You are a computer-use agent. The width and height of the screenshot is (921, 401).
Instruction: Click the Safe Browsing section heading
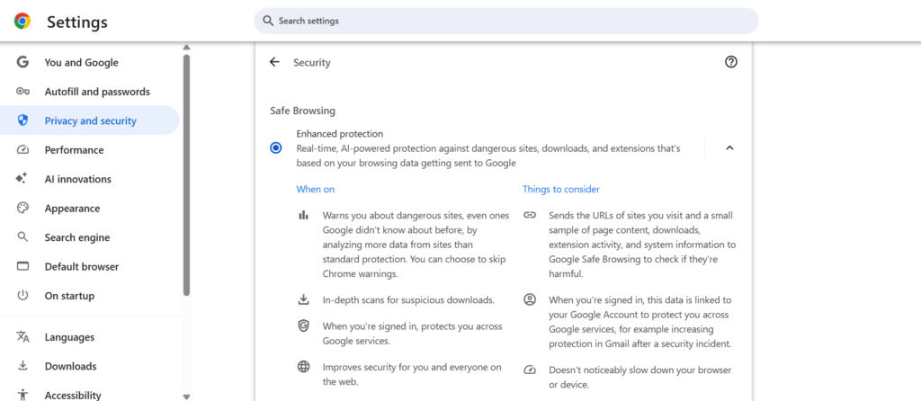coord(302,111)
